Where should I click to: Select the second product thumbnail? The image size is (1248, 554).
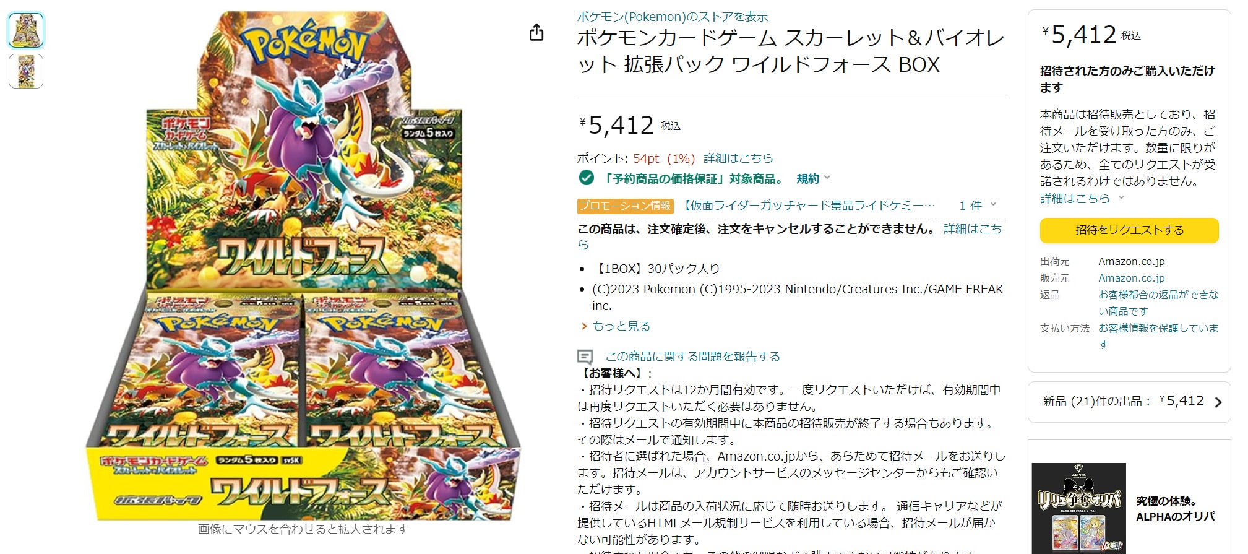click(26, 71)
